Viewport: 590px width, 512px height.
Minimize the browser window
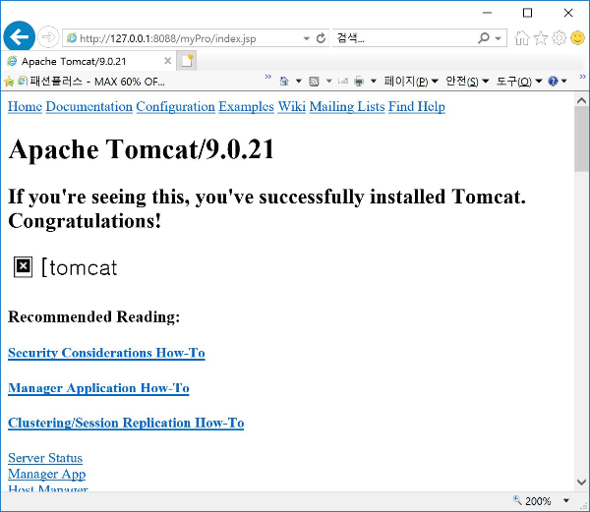(x=488, y=13)
